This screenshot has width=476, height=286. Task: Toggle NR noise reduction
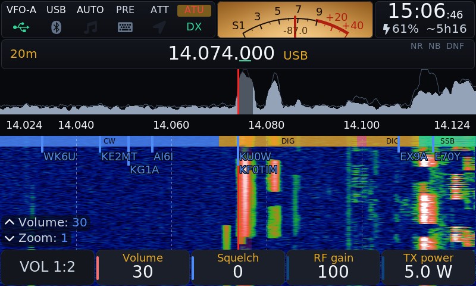click(x=416, y=46)
